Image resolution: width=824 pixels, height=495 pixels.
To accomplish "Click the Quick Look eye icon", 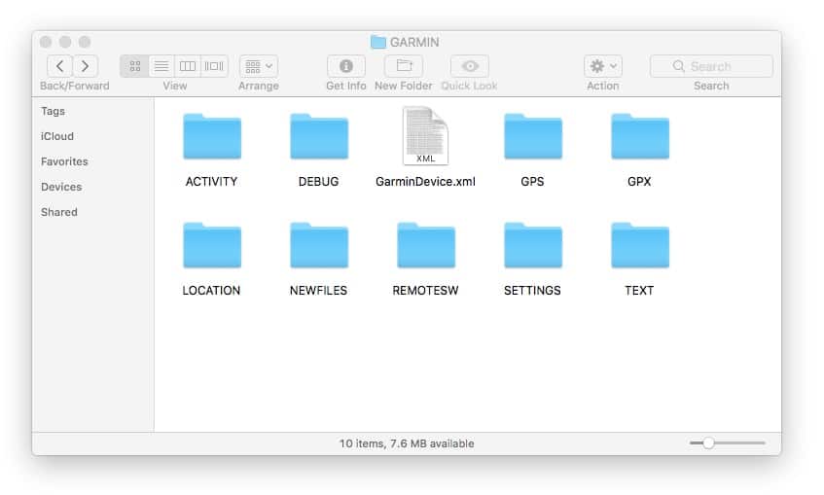I will tap(470, 66).
